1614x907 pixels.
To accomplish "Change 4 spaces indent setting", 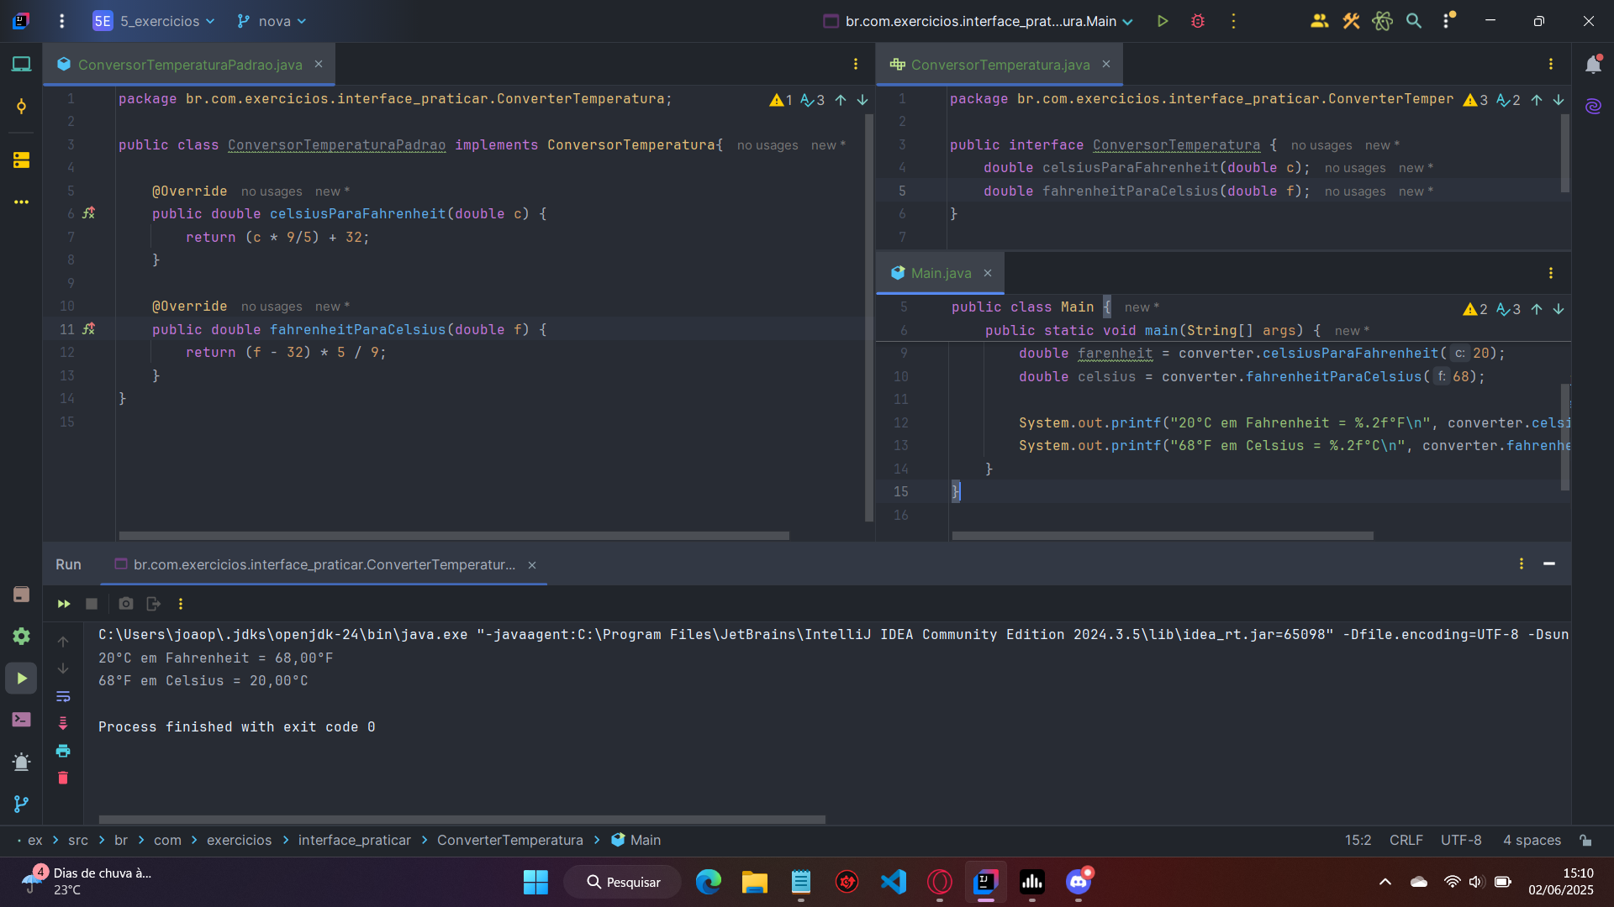I will [1532, 840].
